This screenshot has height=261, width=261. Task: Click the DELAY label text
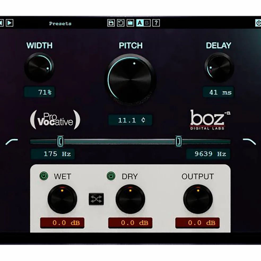[x=219, y=45]
